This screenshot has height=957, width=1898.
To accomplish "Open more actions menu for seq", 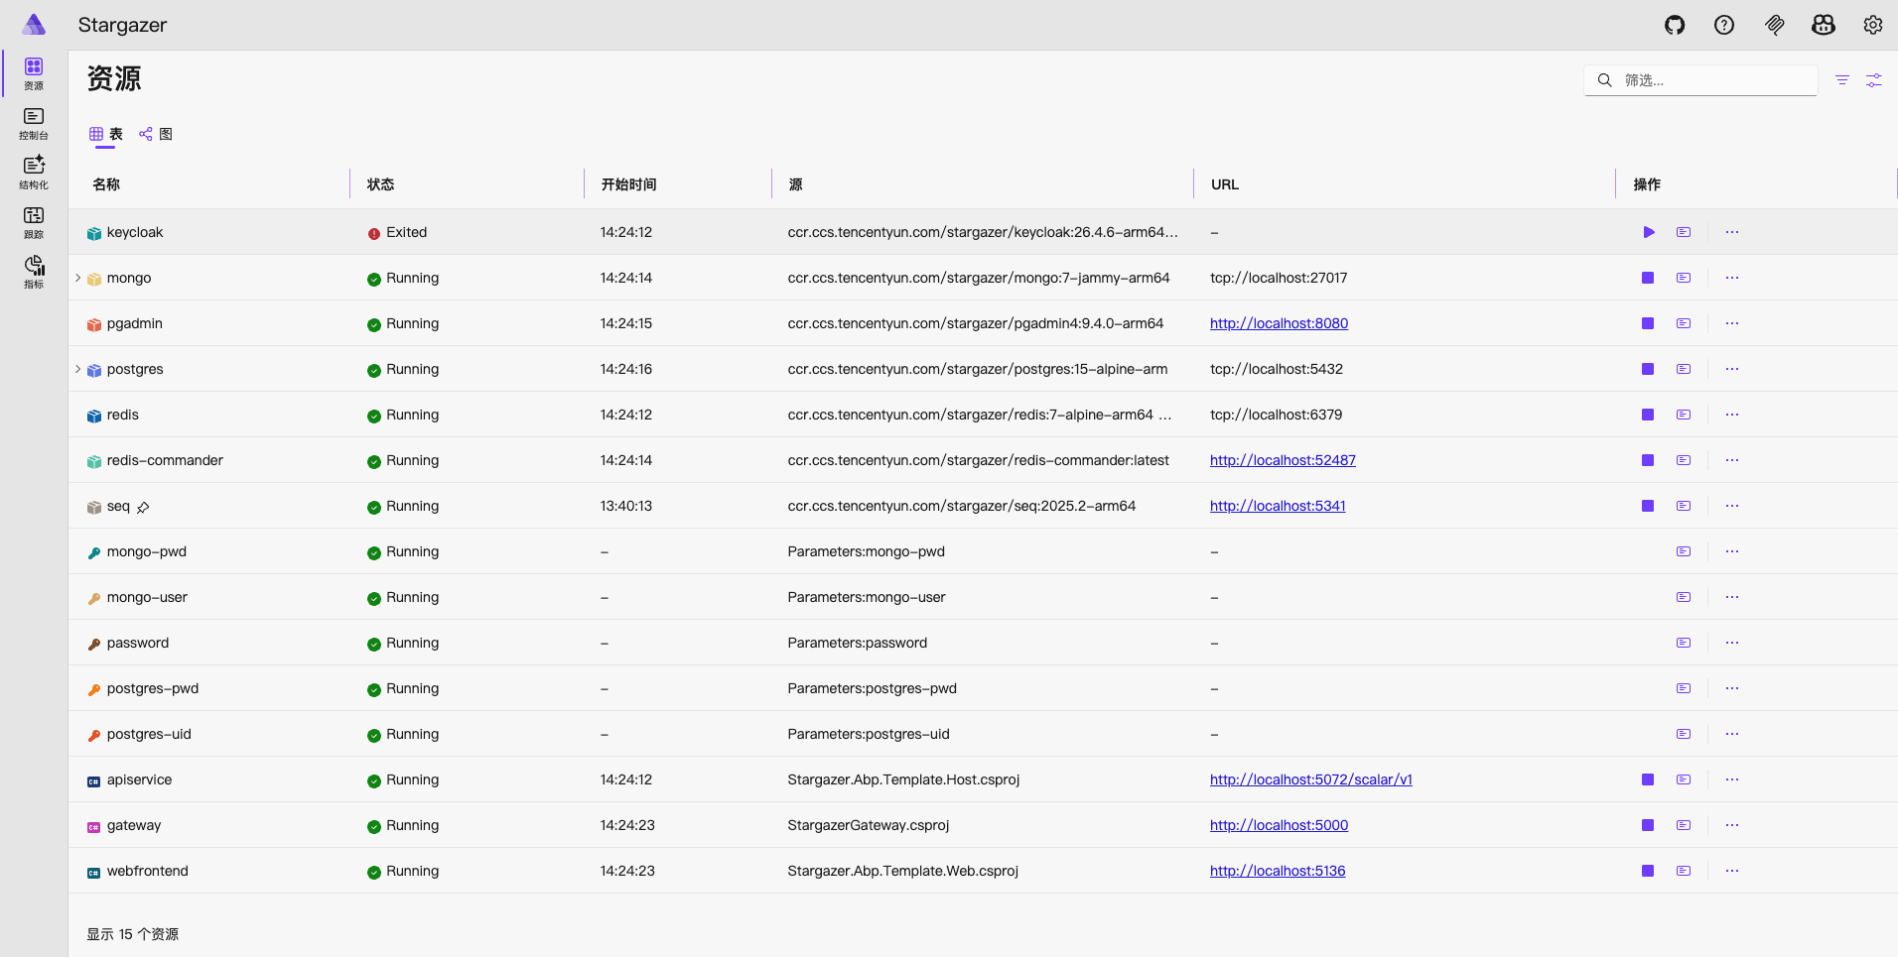I will coord(1732,506).
